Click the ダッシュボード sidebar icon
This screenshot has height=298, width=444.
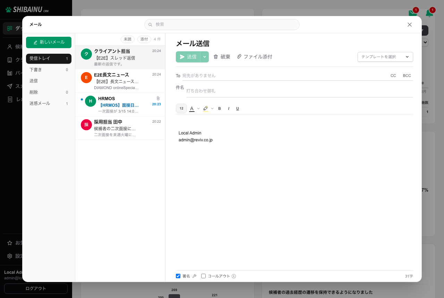click(10, 28)
